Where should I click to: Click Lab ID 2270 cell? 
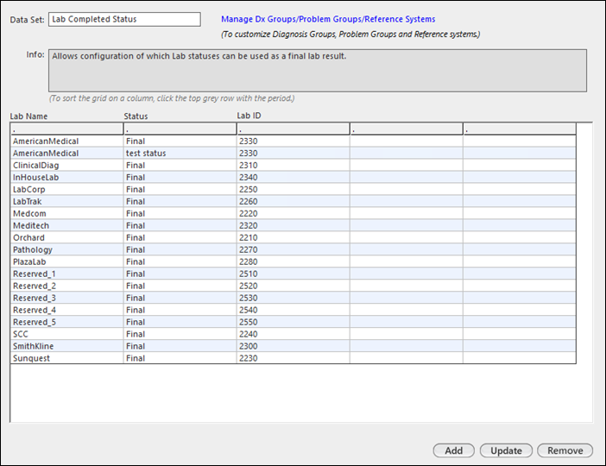293,249
